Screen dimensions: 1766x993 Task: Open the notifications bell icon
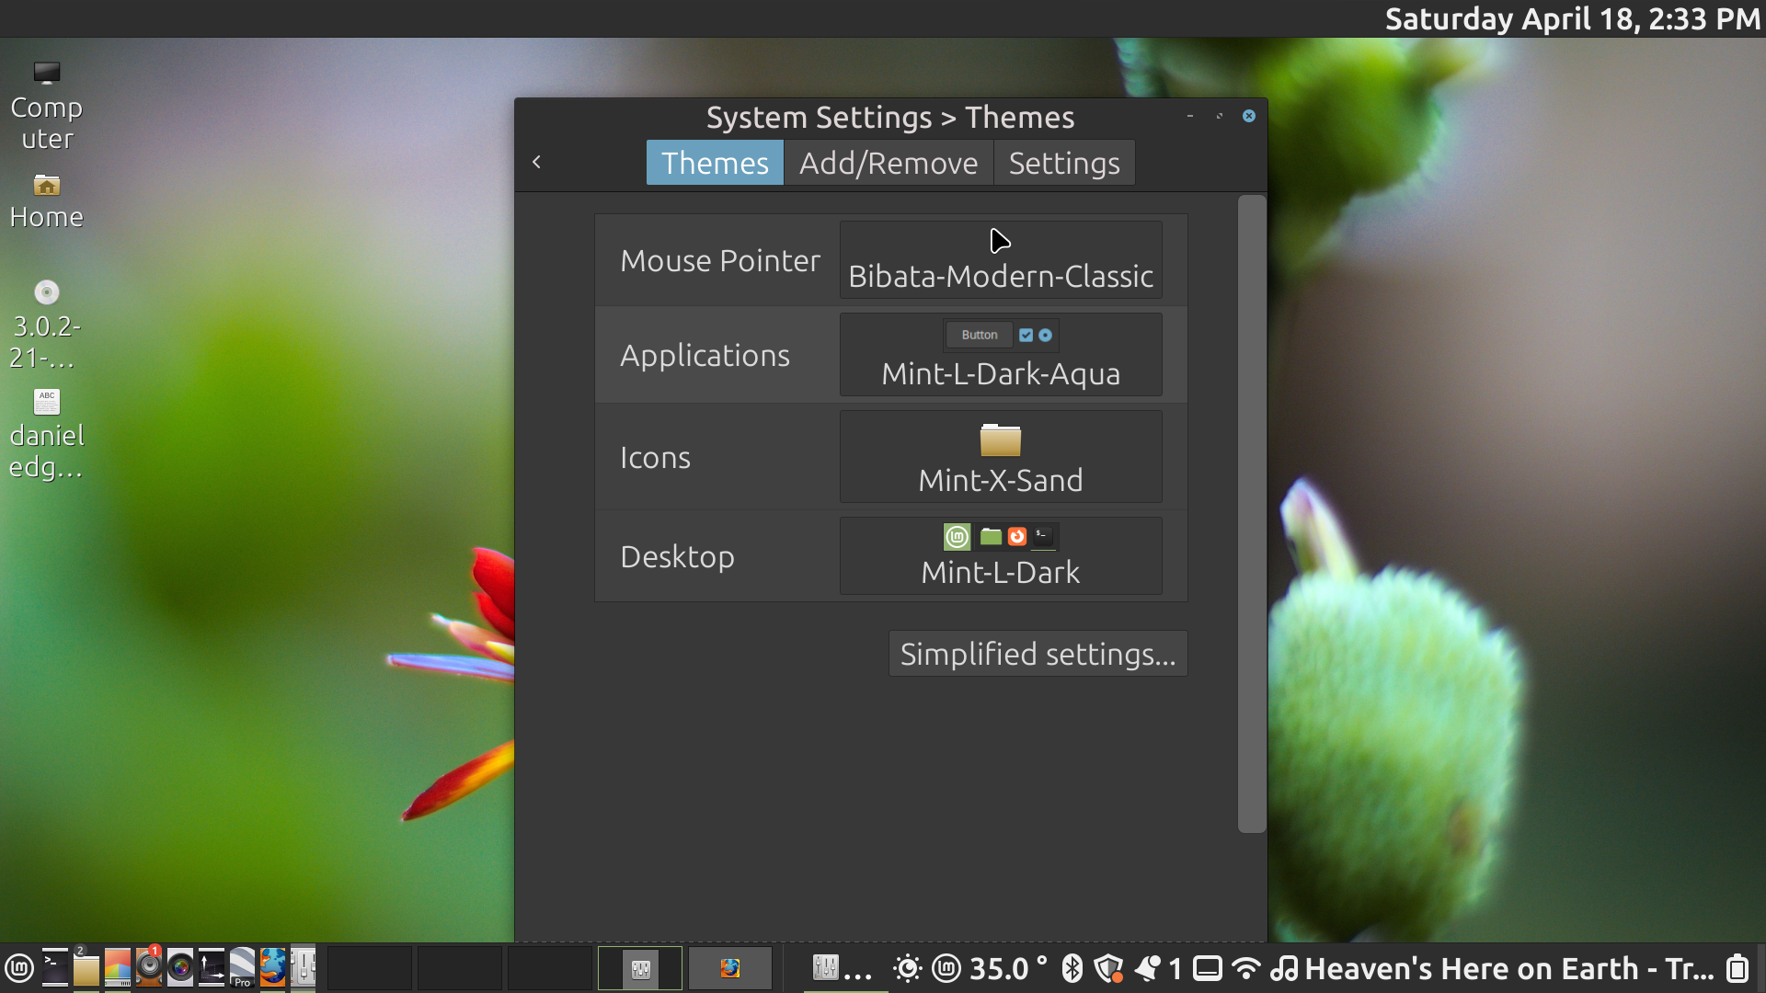(x=1147, y=968)
